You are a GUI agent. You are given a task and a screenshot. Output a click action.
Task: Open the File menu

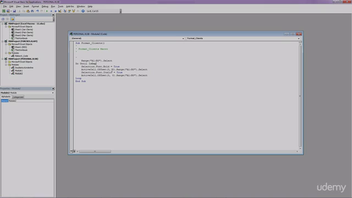[5, 7]
